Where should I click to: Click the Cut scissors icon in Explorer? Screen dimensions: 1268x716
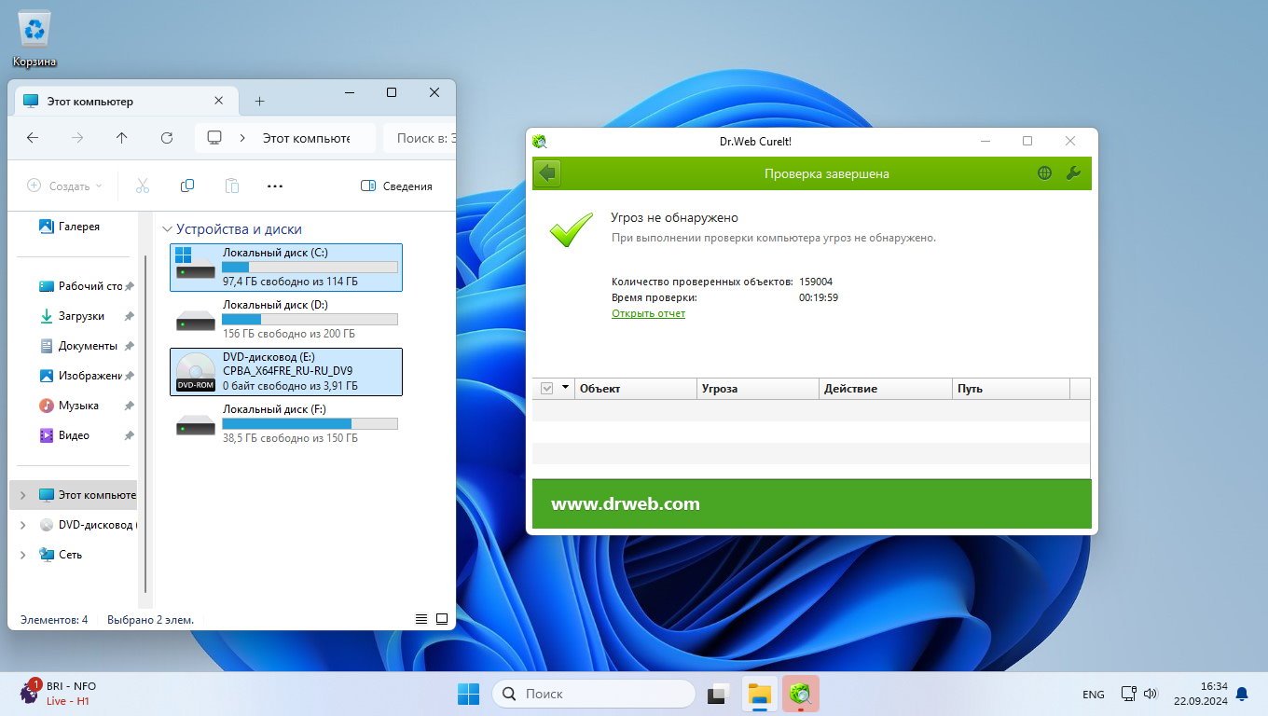[x=143, y=186]
